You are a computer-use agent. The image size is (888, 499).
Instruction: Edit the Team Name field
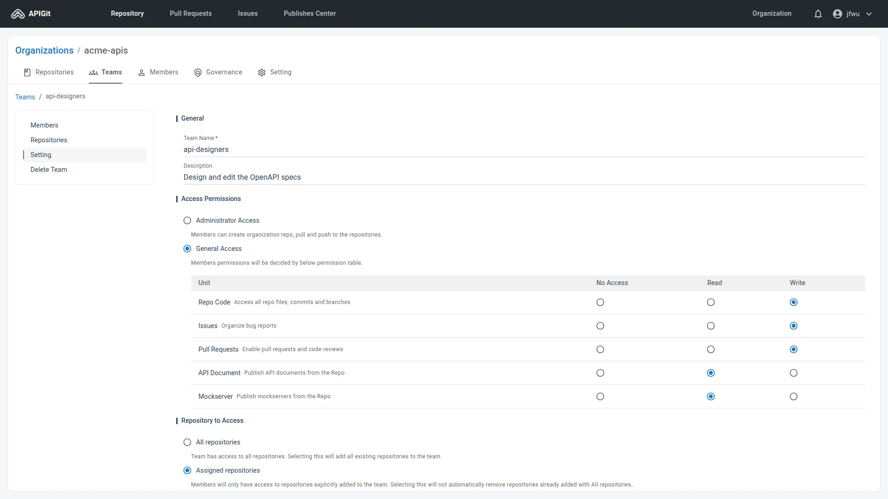tap(524, 150)
